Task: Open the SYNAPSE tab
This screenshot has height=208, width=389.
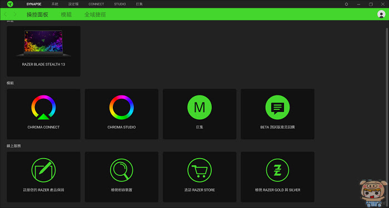Action: tap(34, 4)
